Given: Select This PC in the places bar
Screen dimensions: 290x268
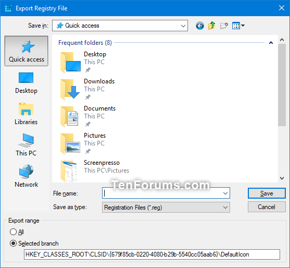Looking at the screenshot, I should tap(26, 145).
